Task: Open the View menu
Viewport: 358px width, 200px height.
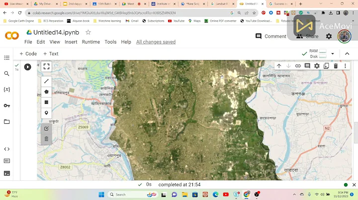Action: point(55,42)
